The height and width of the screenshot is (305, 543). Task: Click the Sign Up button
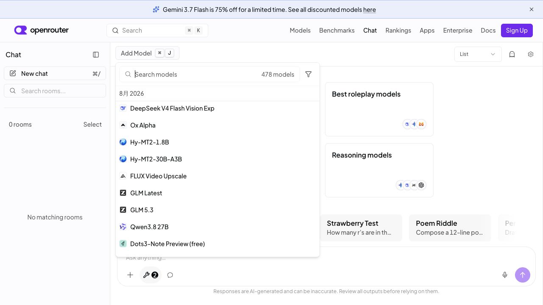tap(517, 30)
